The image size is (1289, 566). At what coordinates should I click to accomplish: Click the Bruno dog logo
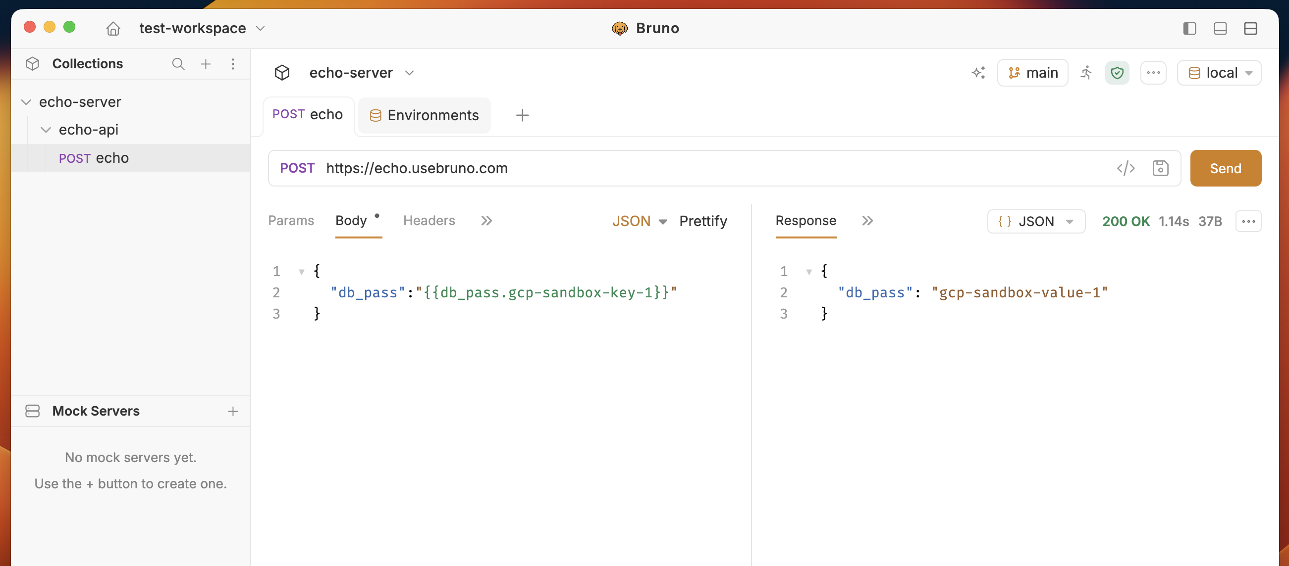coord(619,29)
